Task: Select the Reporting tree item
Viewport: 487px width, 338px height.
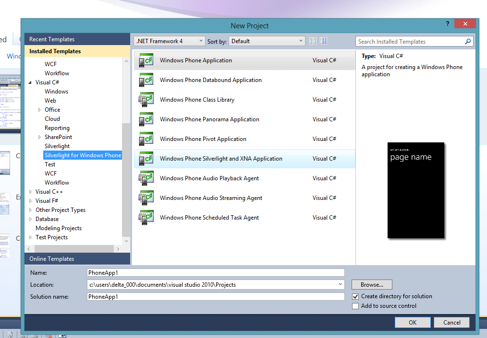Action: pyautogui.click(x=57, y=128)
